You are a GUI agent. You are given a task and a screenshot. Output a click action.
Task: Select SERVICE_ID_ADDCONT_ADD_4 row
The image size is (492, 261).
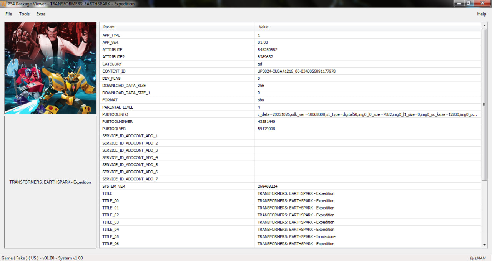click(x=290, y=158)
